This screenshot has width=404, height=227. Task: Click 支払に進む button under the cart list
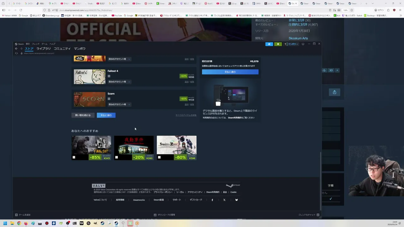pos(106,115)
